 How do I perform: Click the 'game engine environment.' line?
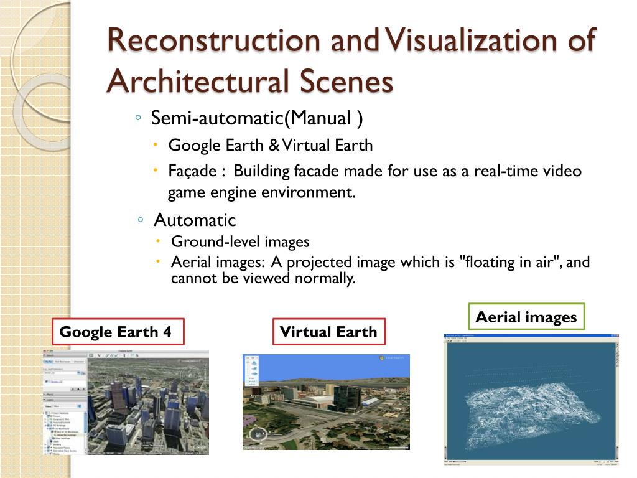262,192
